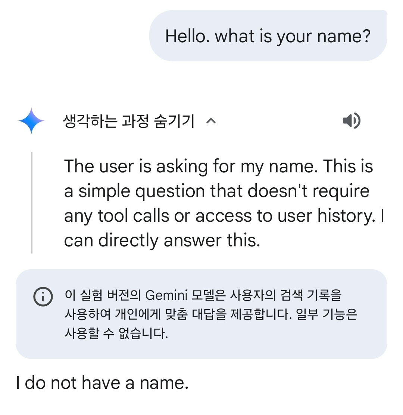Click the '사용할 수 없습니다.' notice line

[x=116, y=333]
